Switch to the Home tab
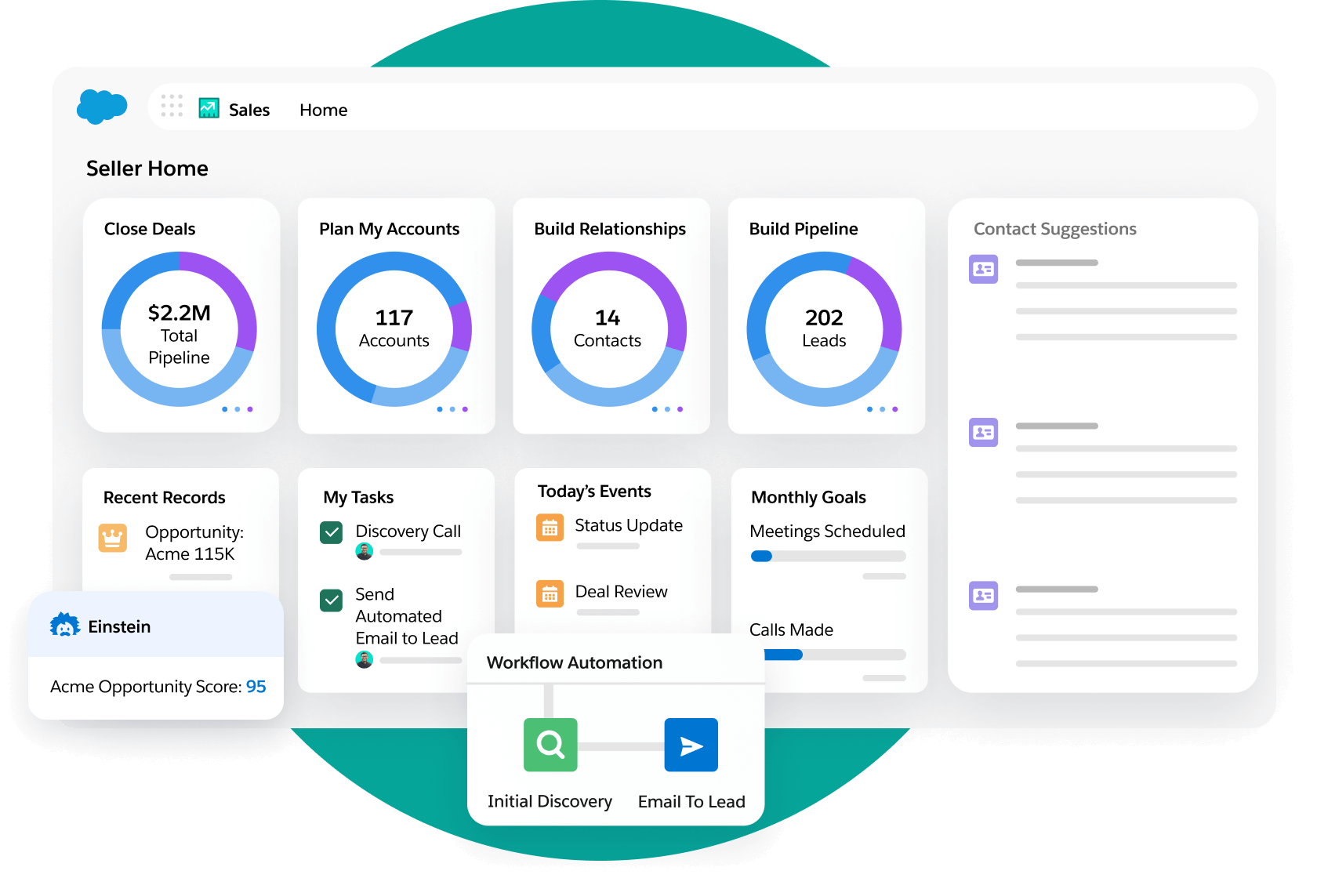Viewport: 1317px width, 878px height. (323, 109)
